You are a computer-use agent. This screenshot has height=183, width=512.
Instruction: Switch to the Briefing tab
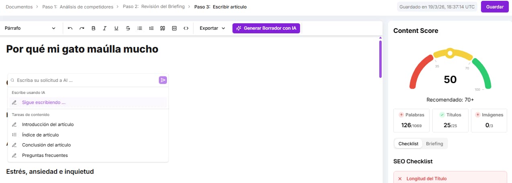coord(434,144)
